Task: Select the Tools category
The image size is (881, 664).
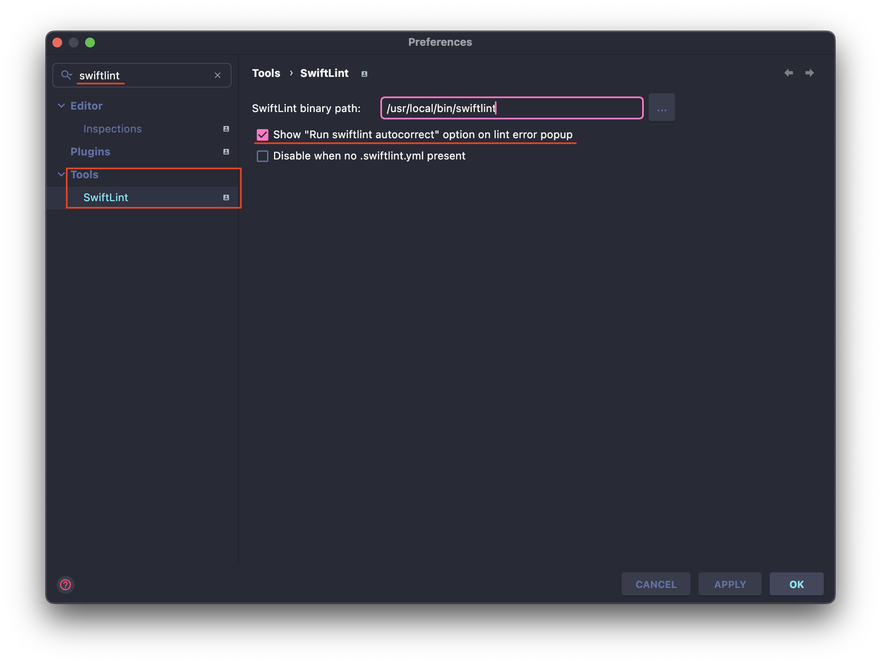Action: tap(84, 175)
